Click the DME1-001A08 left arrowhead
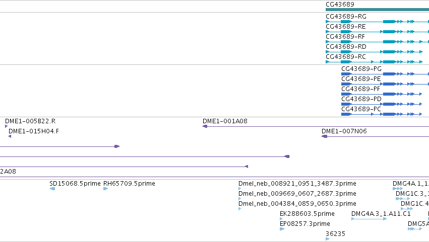 pyautogui.click(x=205, y=126)
